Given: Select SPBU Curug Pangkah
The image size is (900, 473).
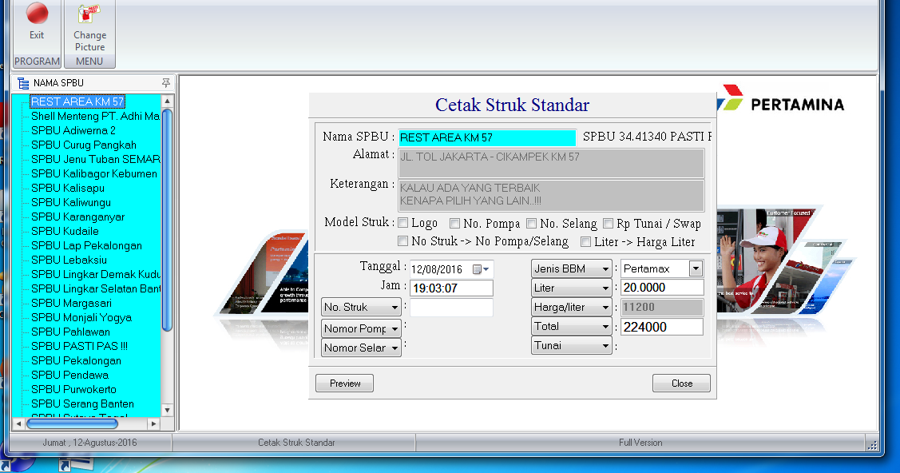Looking at the screenshot, I should click(84, 145).
